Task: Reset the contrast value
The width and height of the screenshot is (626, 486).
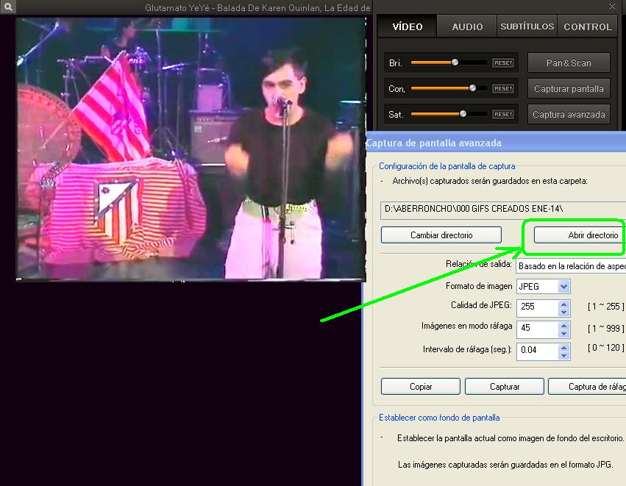Action: (x=503, y=88)
